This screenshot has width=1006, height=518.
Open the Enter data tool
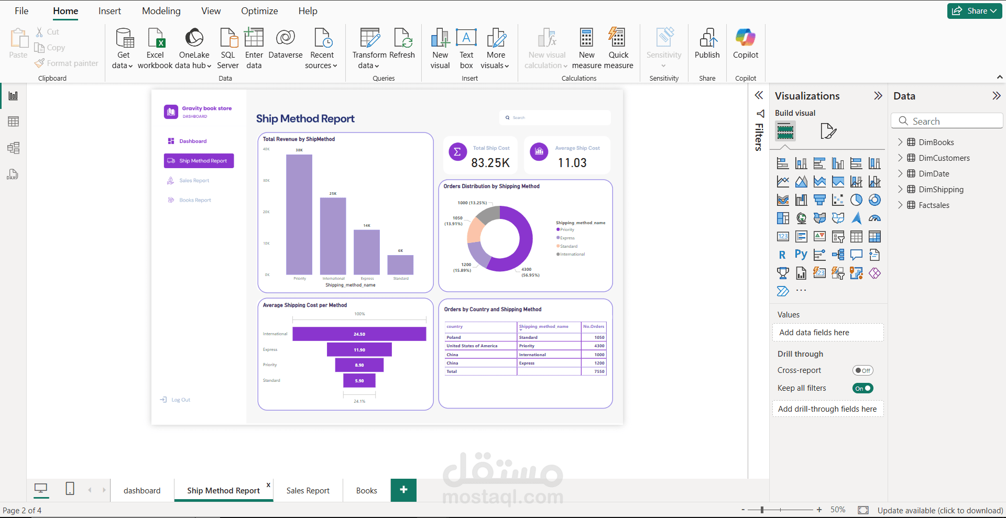254,48
